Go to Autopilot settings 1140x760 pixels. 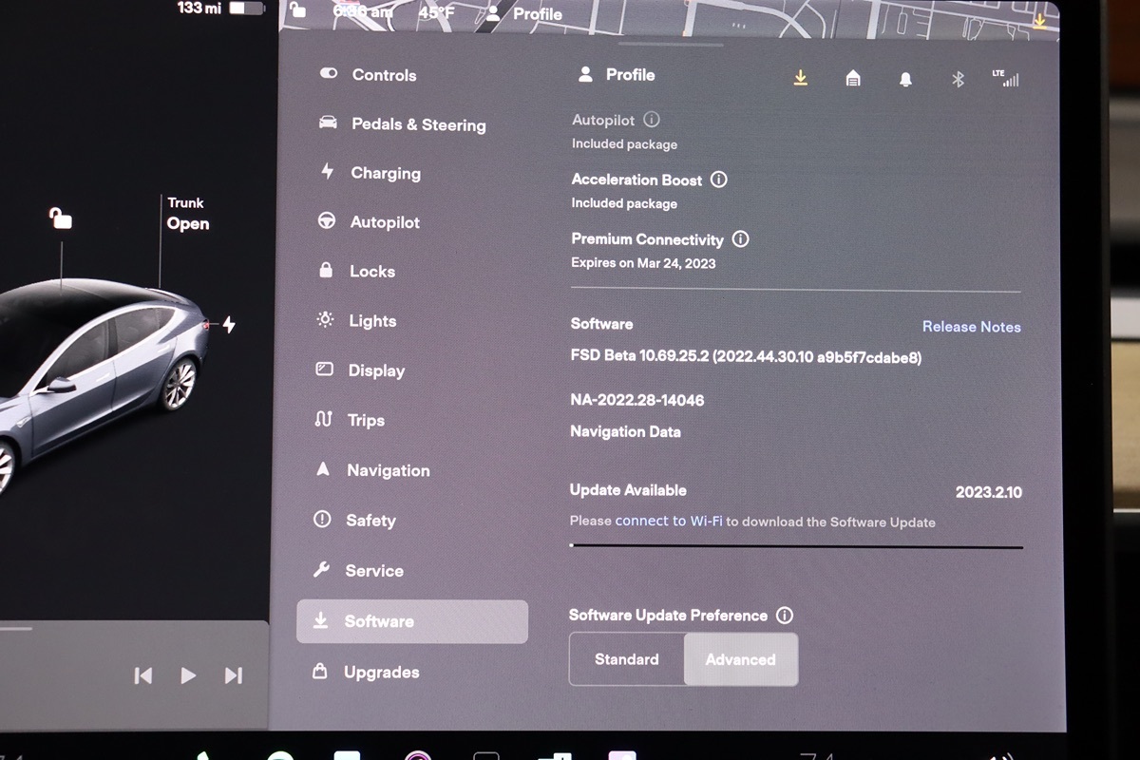coord(384,222)
